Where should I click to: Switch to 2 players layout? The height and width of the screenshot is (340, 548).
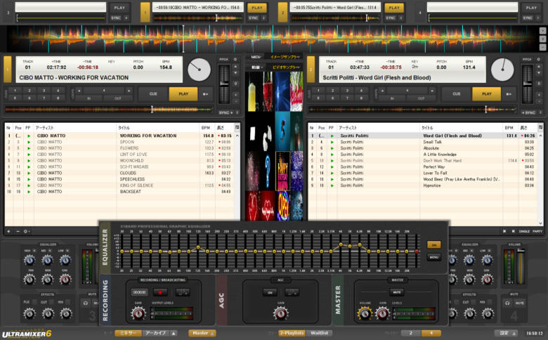click(411, 333)
